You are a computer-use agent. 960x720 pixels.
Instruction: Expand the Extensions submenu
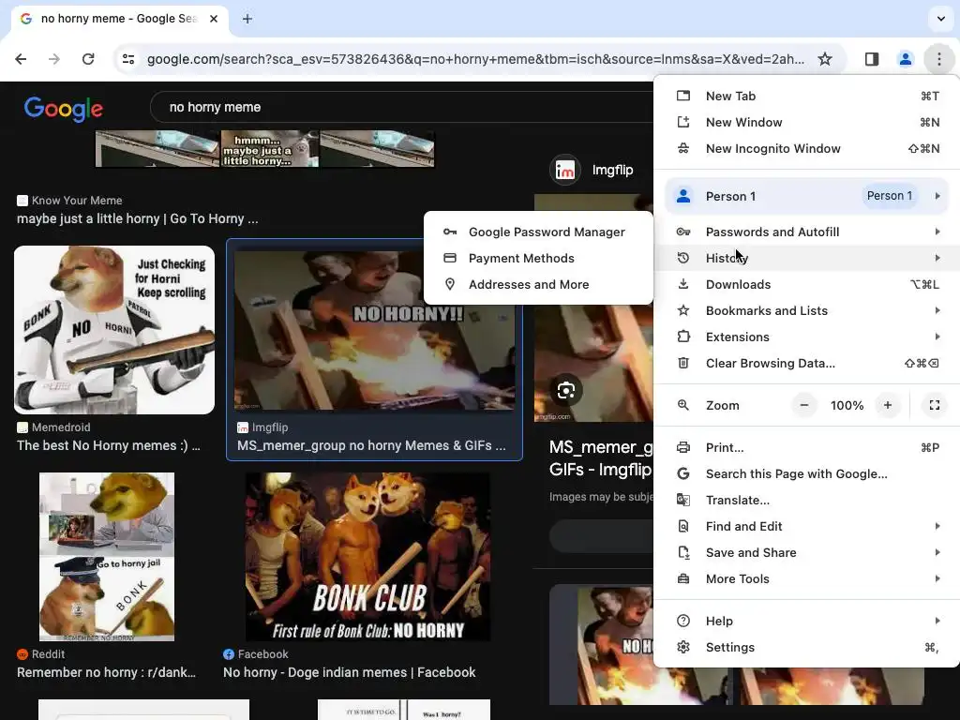click(x=807, y=337)
